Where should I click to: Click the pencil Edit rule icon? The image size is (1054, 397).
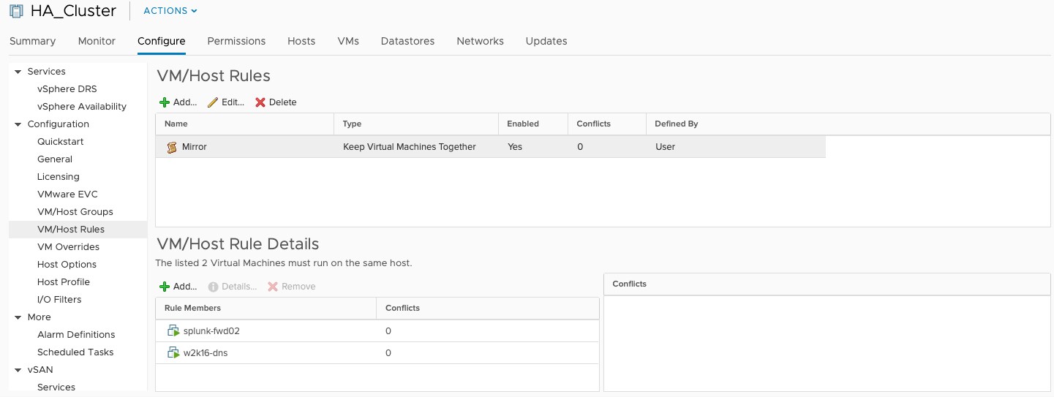click(x=213, y=102)
